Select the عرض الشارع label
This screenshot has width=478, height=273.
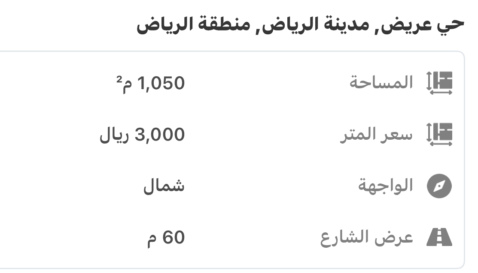pyautogui.click(x=367, y=238)
